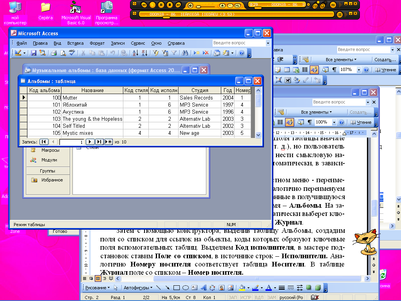This screenshot has width=401, height=301.
Task: Add a new record via toolbar icon
Action: click(197, 53)
